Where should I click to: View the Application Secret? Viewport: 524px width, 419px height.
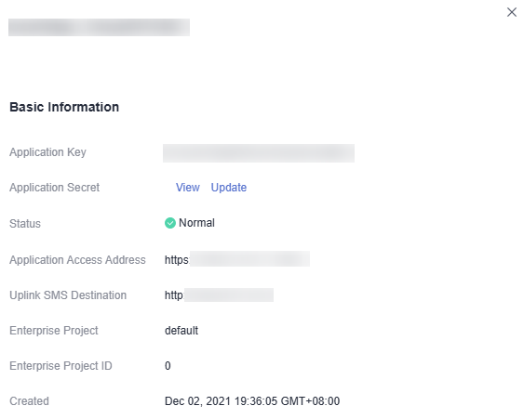click(x=188, y=188)
